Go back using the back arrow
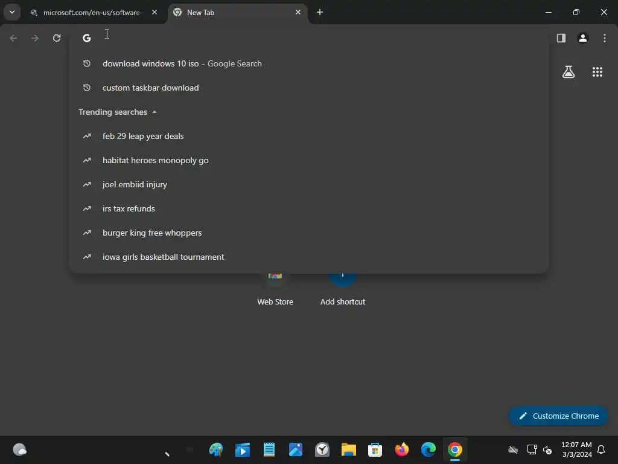Image resolution: width=618 pixels, height=464 pixels. pos(13,38)
